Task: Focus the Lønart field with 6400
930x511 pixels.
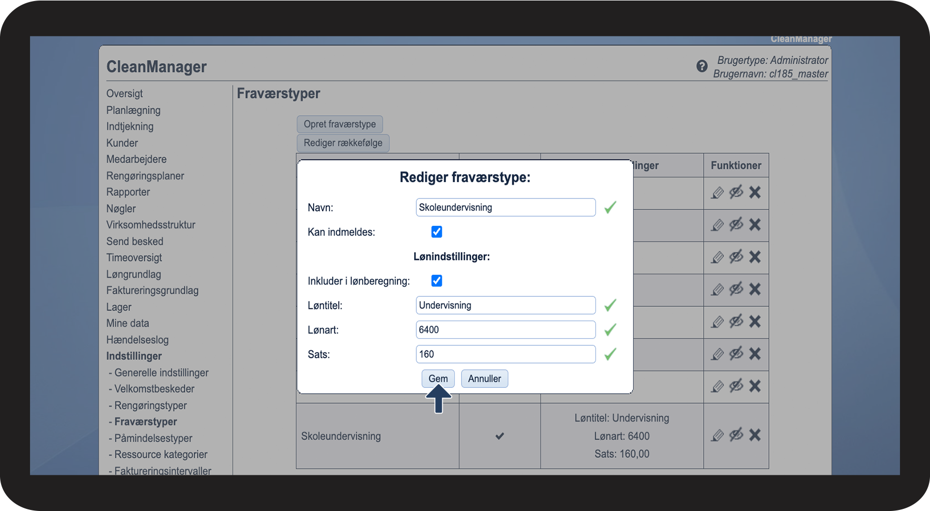Action: pyautogui.click(x=506, y=330)
